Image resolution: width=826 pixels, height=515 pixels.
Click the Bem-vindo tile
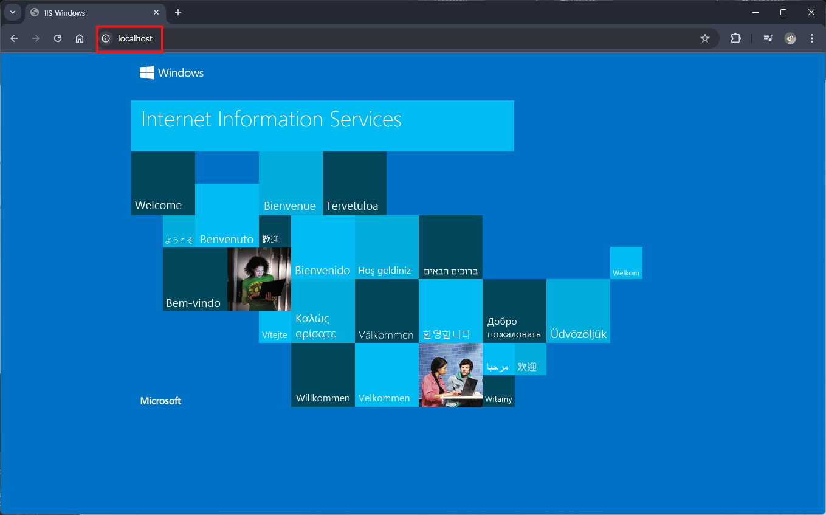[x=194, y=279]
